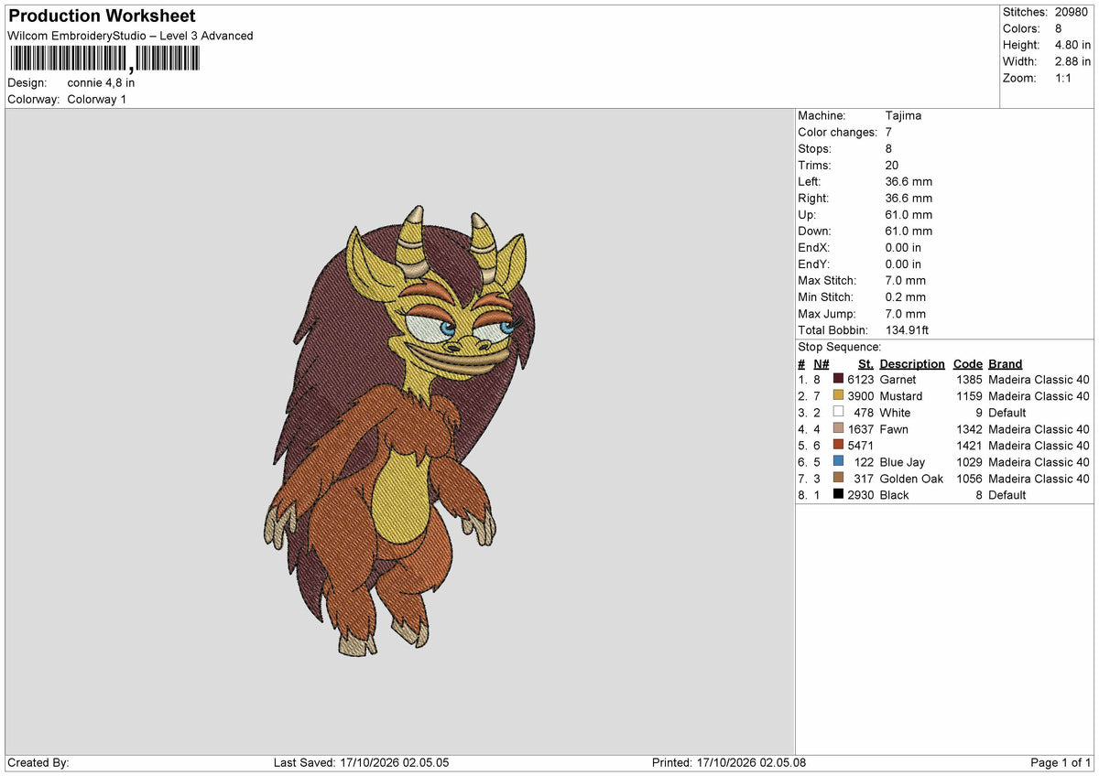Select the 'Production Worksheet' heading
Screen dimensions: 1099x776
(102, 16)
